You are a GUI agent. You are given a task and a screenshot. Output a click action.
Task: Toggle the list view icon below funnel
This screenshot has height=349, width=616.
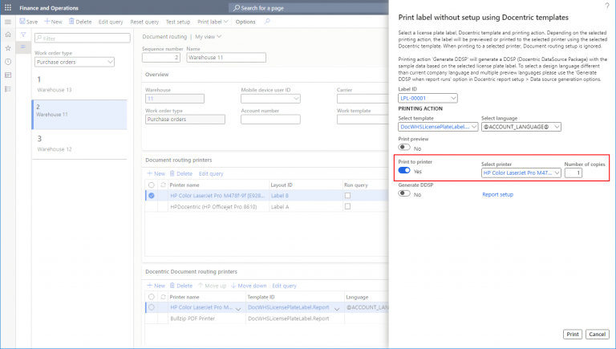[23, 47]
